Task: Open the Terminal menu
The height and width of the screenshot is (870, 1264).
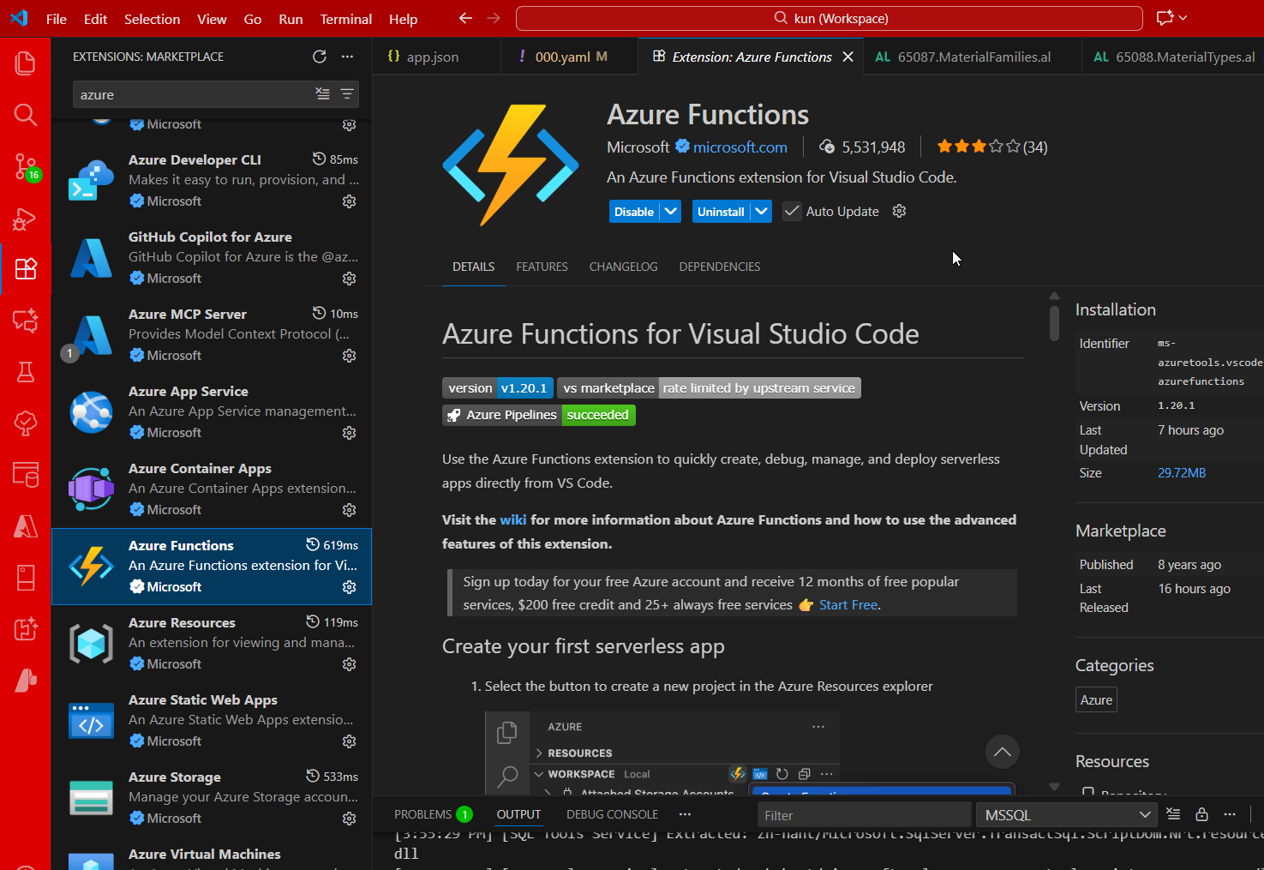Action: pos(346,19)
